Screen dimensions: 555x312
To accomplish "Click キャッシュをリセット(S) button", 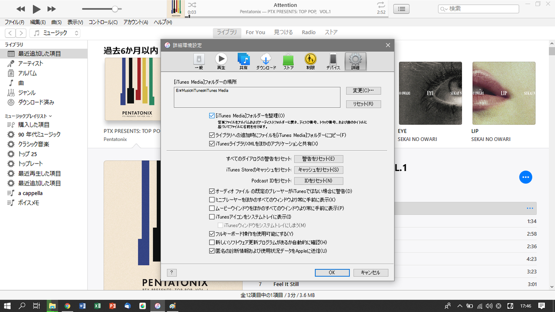I will click(x=319, y=170).
